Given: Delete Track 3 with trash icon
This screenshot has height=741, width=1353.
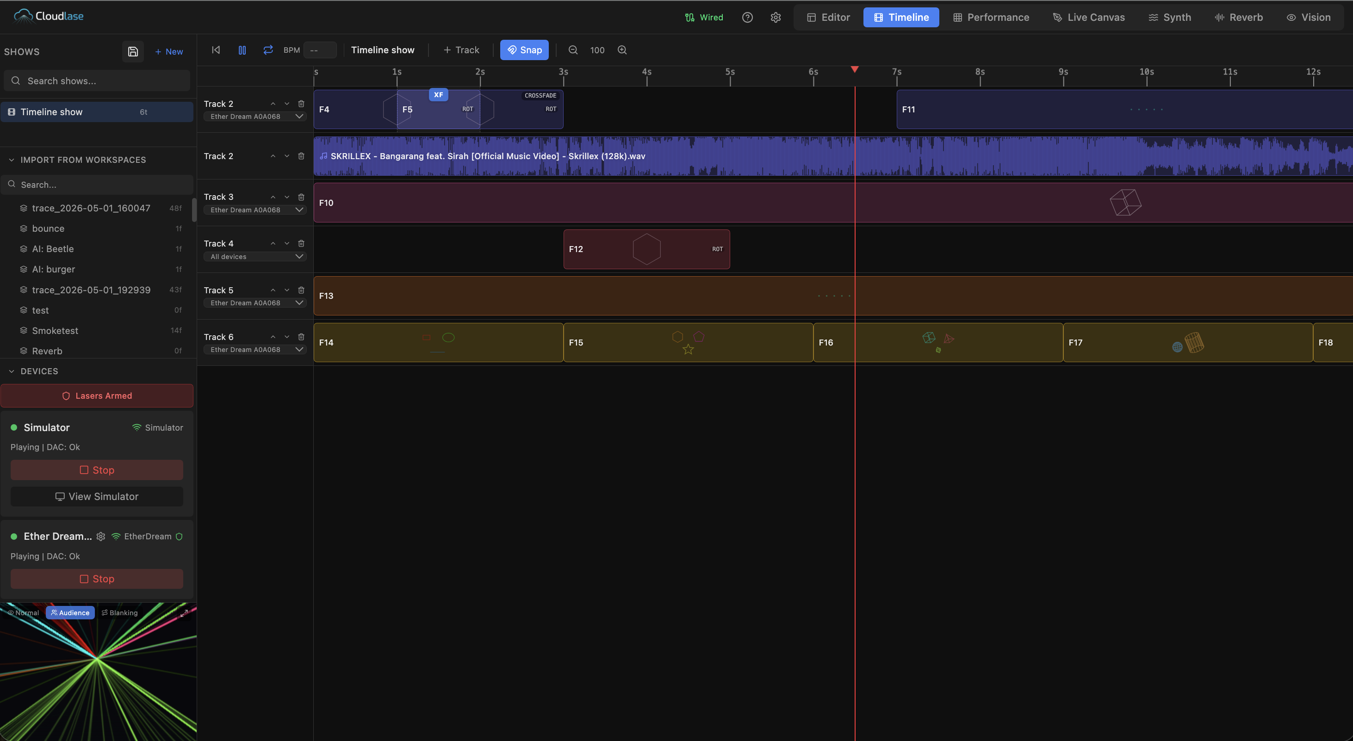Looking at the screenshot, I should click(301, 197).
